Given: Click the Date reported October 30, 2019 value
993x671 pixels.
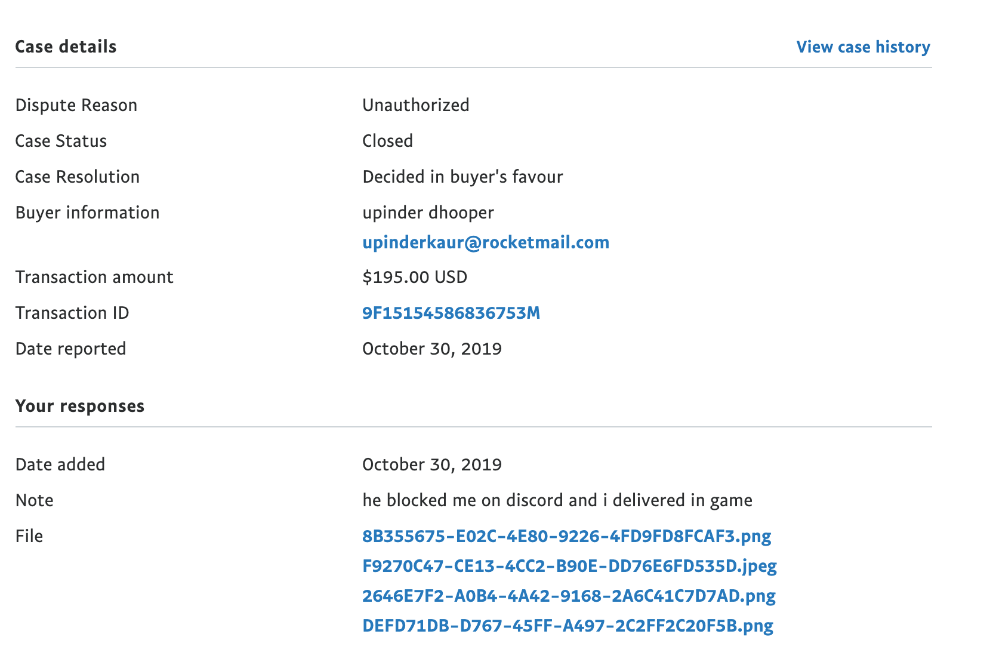Looking at the screenshot, I should tap(432, 349).
